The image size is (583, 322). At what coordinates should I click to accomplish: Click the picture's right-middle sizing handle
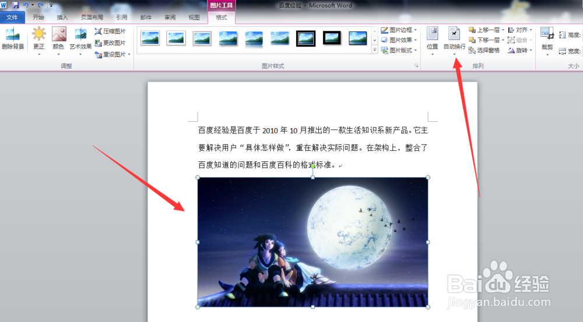click(x=428, y=242)
